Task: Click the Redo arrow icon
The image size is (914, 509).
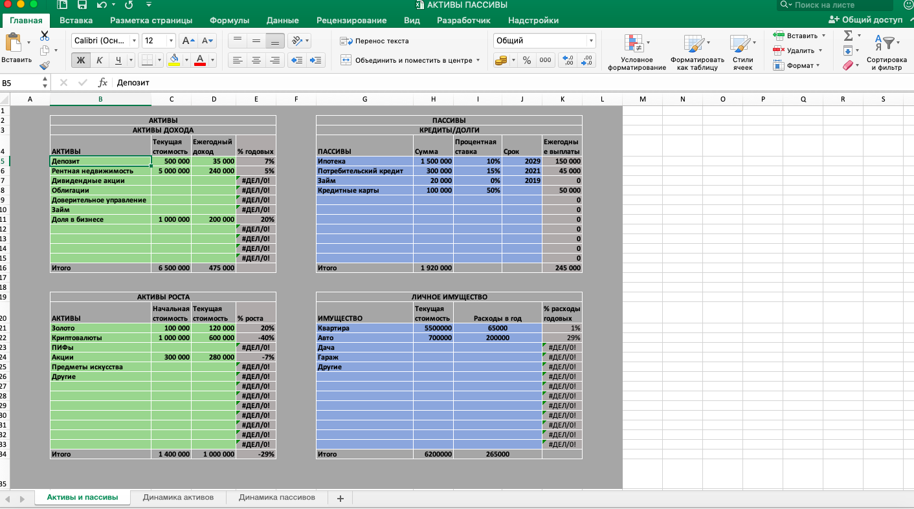Action: pos(128,5)
